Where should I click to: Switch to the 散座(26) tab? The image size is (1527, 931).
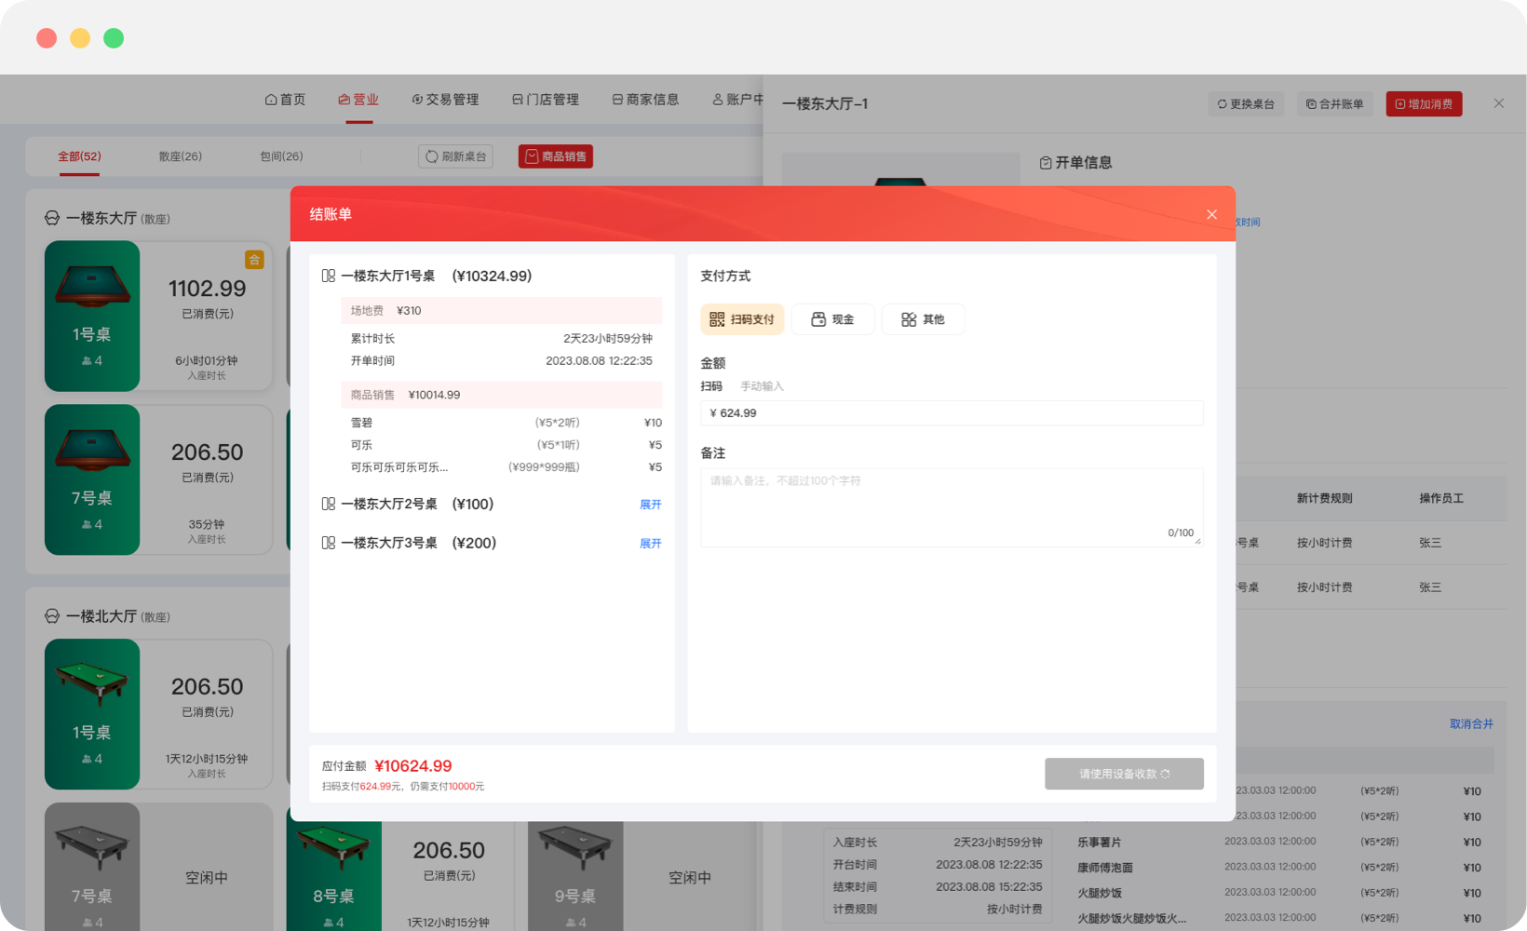pyautogui.click(x=179, y=156)
